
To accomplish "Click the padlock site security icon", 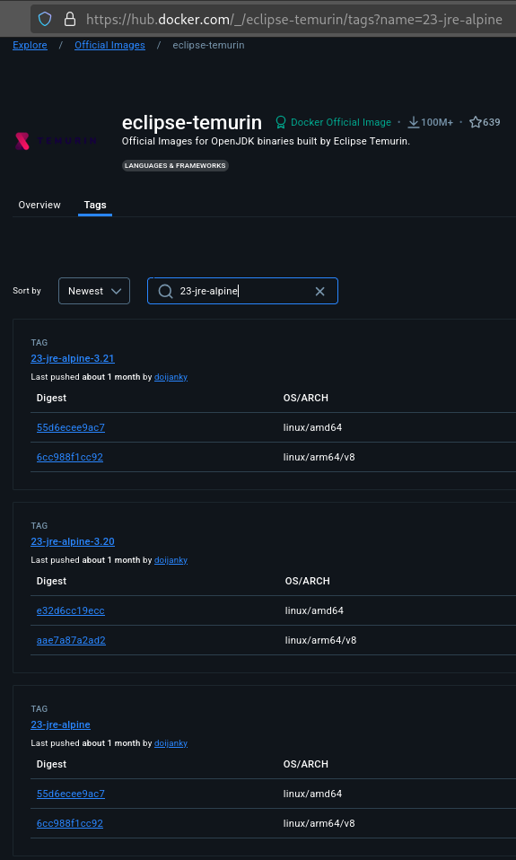I will [70, 20].
